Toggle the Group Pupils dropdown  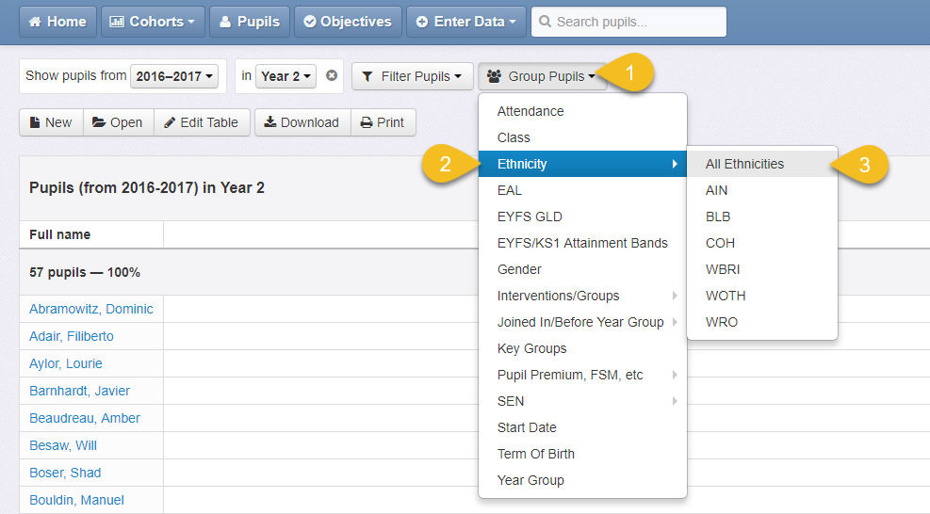point(542,76)
